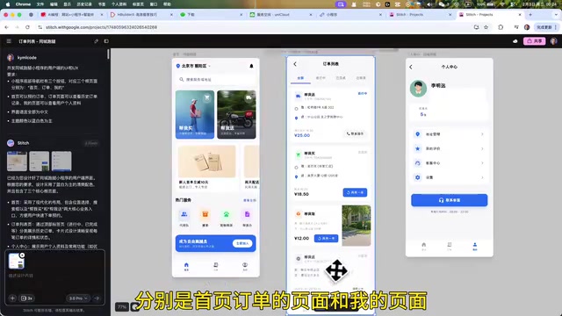
Task: Expand the tab search dropdown
Action: (556, 15)
